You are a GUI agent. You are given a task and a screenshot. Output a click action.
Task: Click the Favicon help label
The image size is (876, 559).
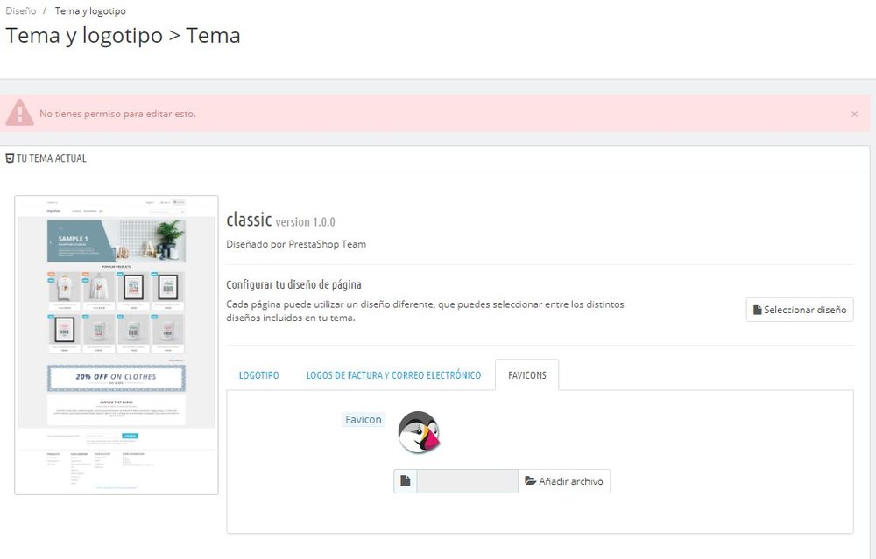pos(363,419)
